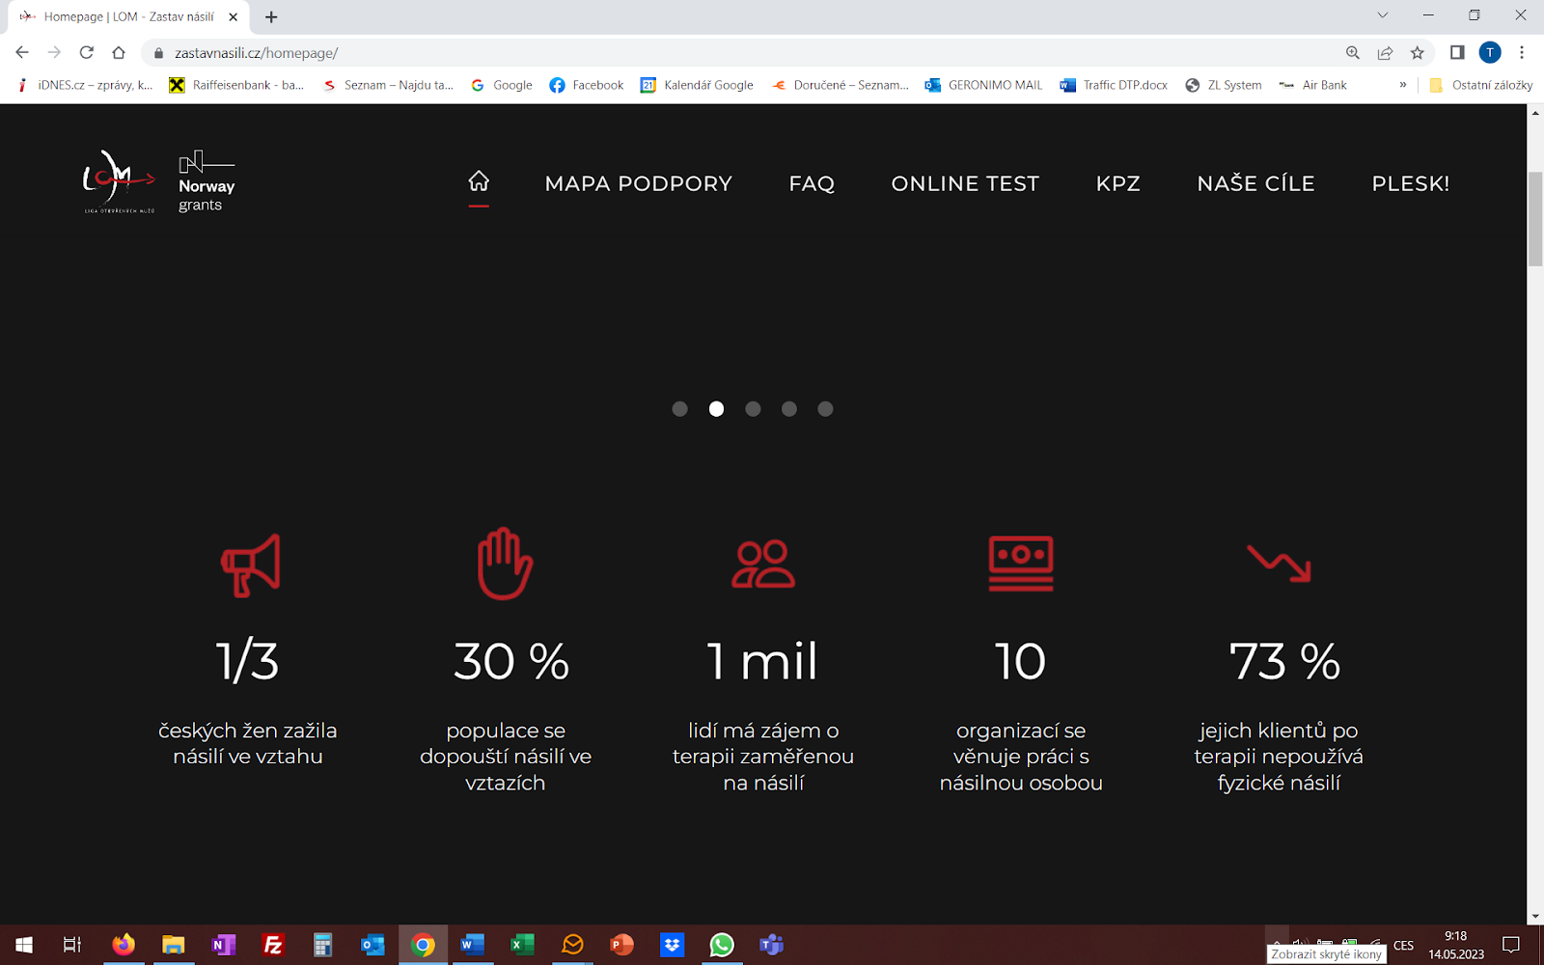
Task: Toggle the reading list side panel
Action: click(1458, 53)
